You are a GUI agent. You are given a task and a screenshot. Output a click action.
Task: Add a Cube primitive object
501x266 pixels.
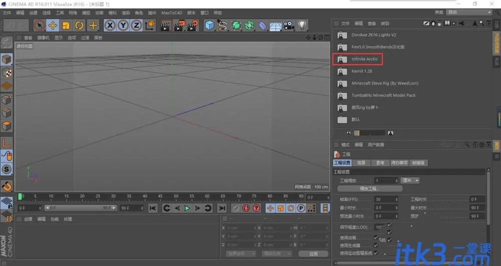tap(209, 25)
